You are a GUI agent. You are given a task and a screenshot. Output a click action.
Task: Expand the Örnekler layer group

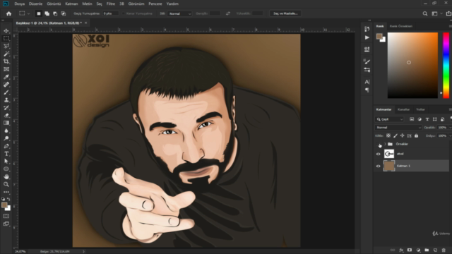(x=385, y=144)
